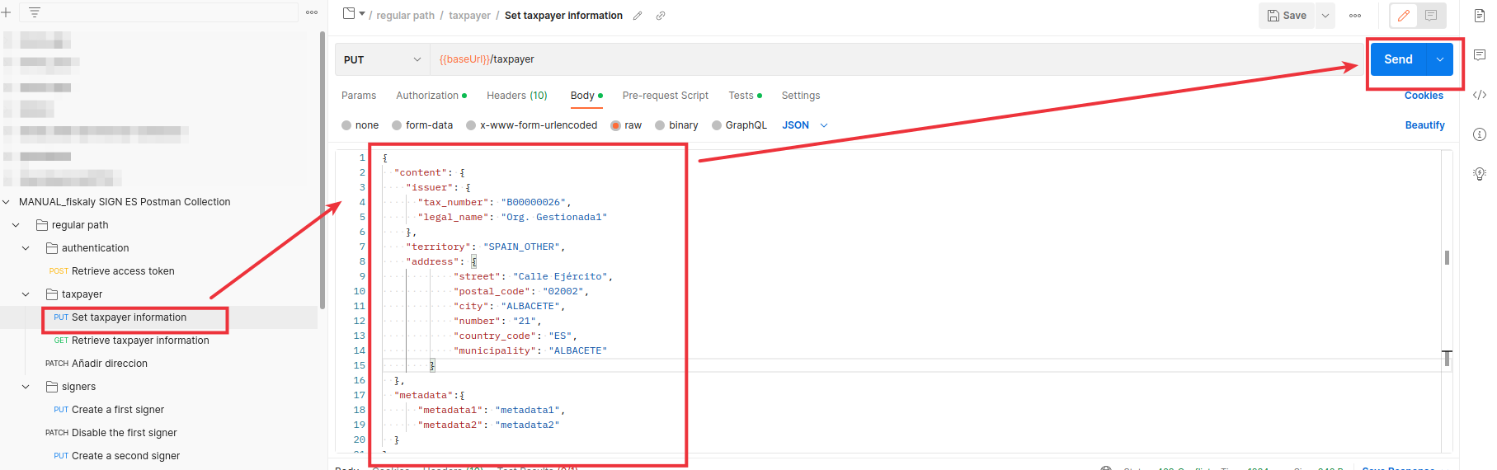Open the documentation icon in right sidebar

point(1479,16)
